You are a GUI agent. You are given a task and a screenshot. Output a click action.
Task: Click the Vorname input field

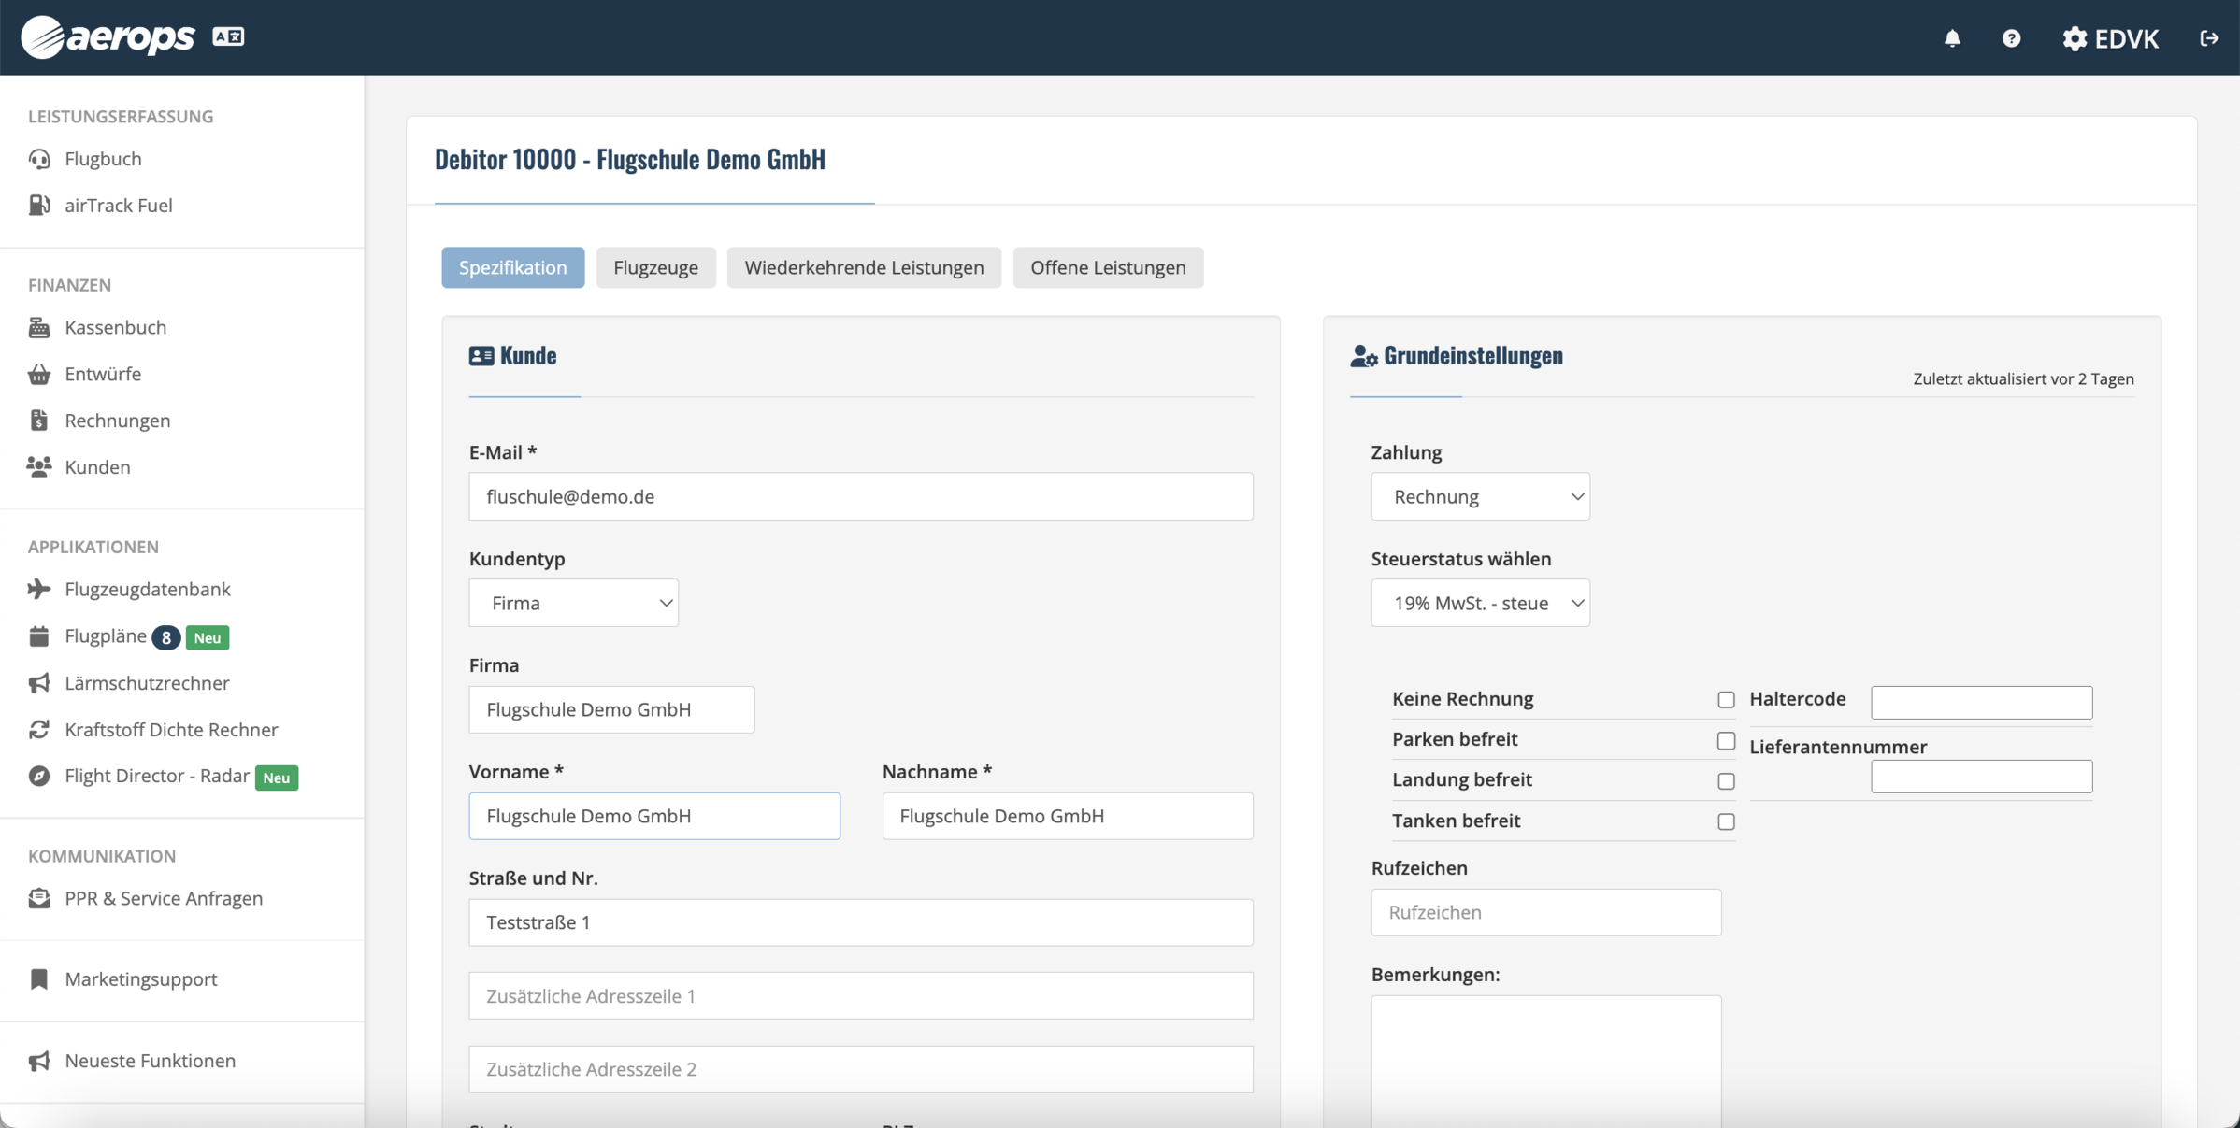(654, 816)
